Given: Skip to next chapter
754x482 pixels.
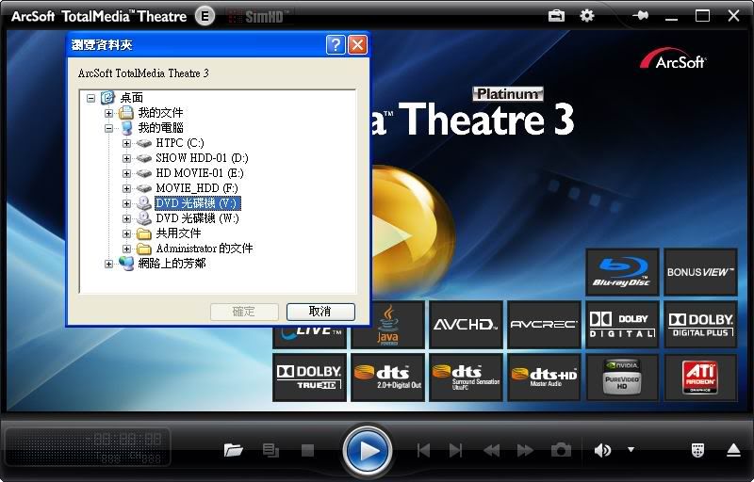Looking at the screenshot, I should point(455,450).
